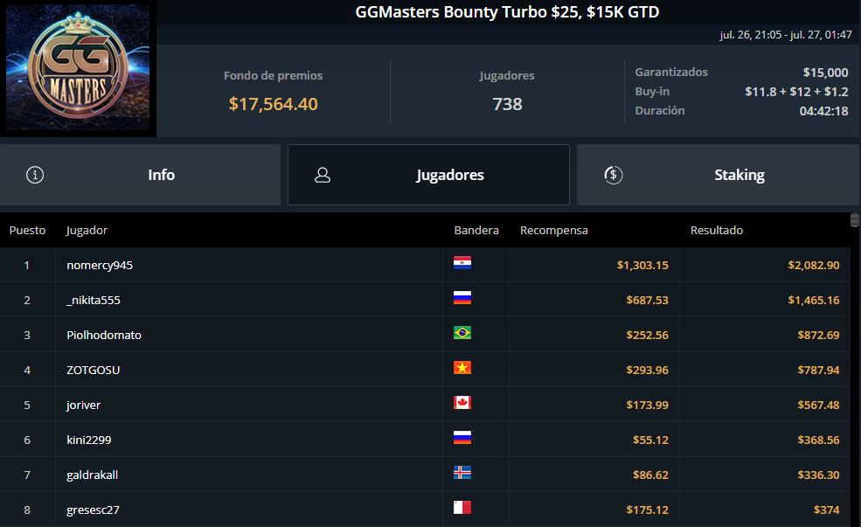Click Piolhodomato bounty $252.56
The height and width of the screenshot is (527, 861).
coord(648,335)
